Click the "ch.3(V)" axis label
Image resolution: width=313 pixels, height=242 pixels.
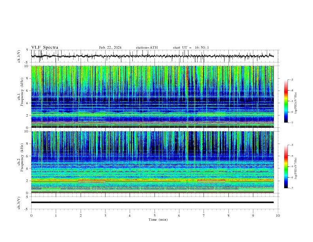[x=19, y=203]
